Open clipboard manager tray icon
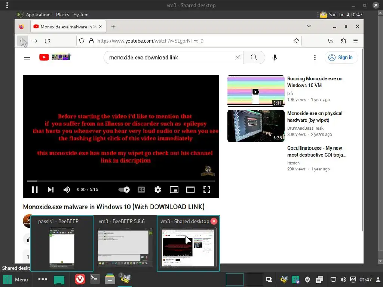 click(319, 280)
